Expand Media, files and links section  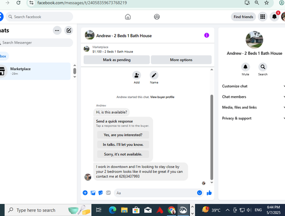click(254, 107)
